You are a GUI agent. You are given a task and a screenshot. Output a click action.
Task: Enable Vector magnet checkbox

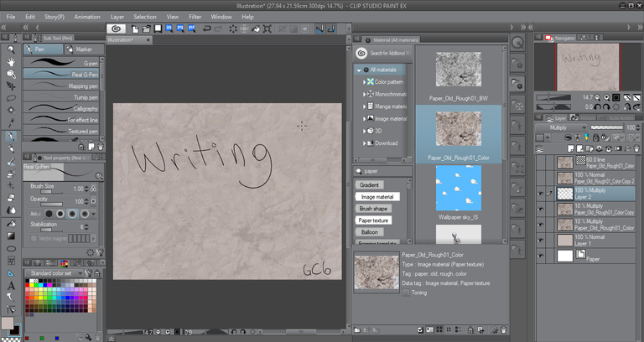[34, 238]
